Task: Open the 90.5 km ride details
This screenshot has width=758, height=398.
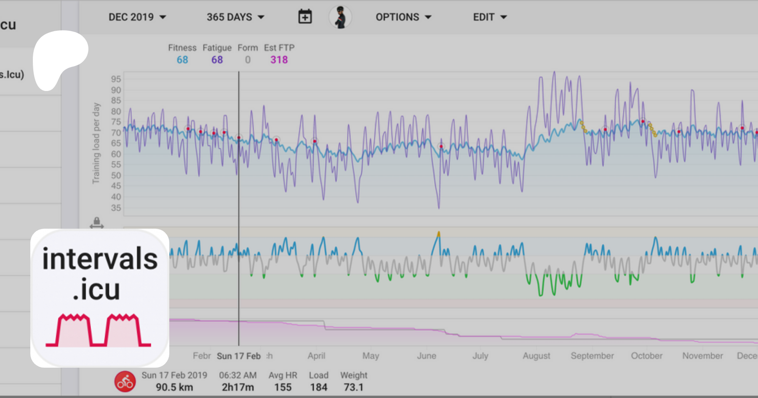Action: coord(174,387)
